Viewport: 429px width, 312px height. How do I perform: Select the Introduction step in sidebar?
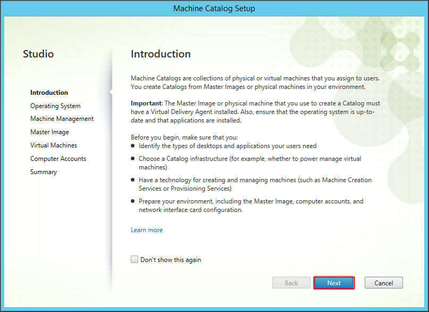pos(49,93)
